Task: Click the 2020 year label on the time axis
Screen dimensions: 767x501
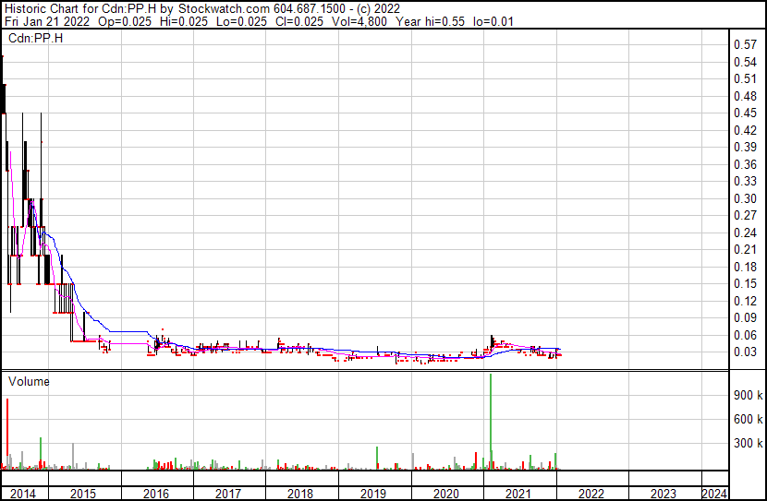Action: pyautogui.click(x=446, y=494)
